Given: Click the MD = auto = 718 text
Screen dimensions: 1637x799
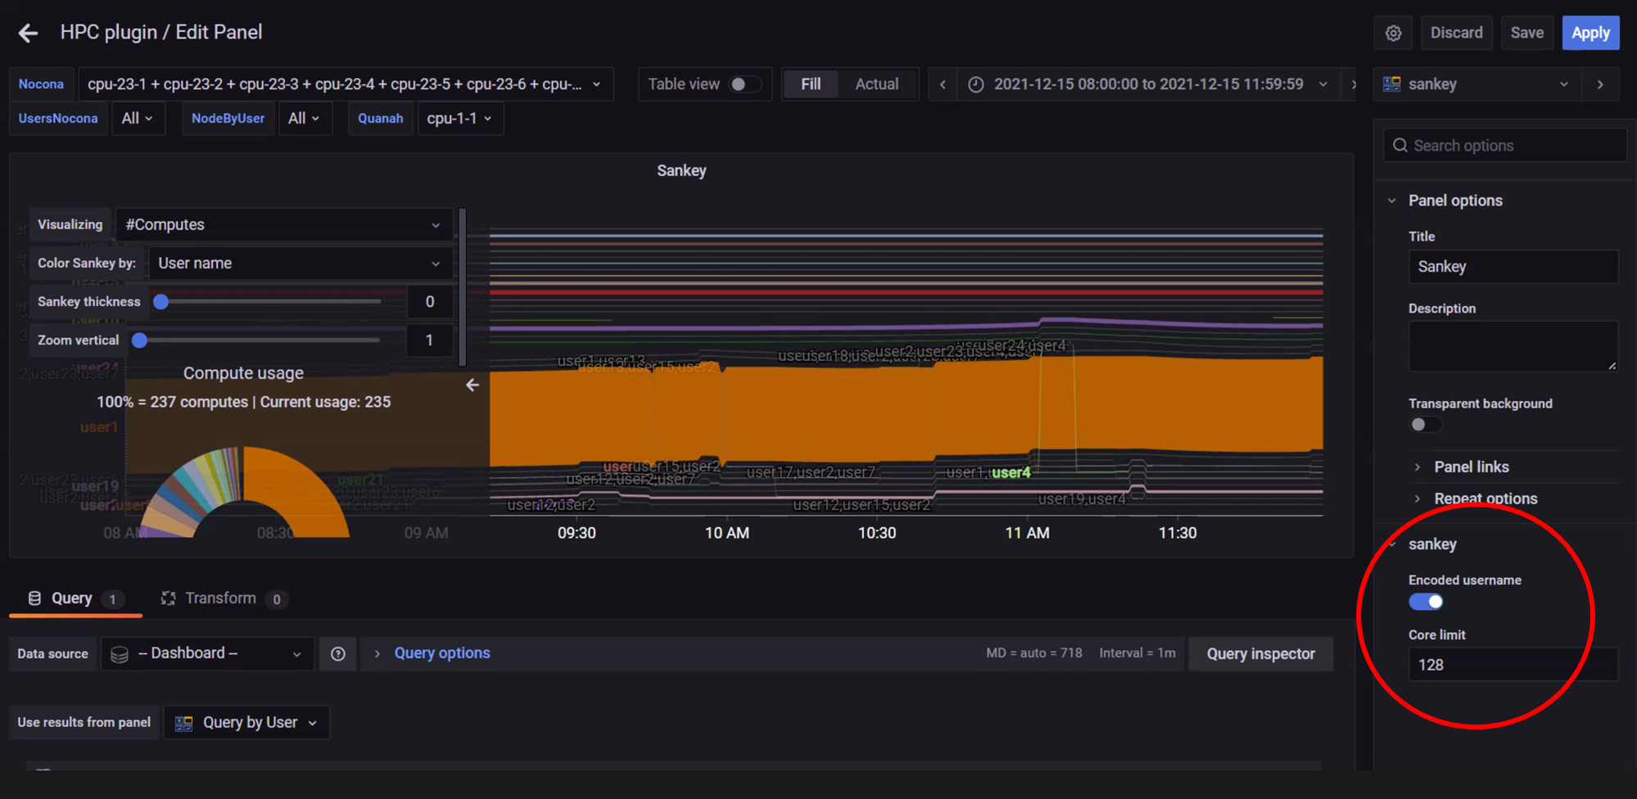Looking at the screenshot, I should [x=1033, y=653].
